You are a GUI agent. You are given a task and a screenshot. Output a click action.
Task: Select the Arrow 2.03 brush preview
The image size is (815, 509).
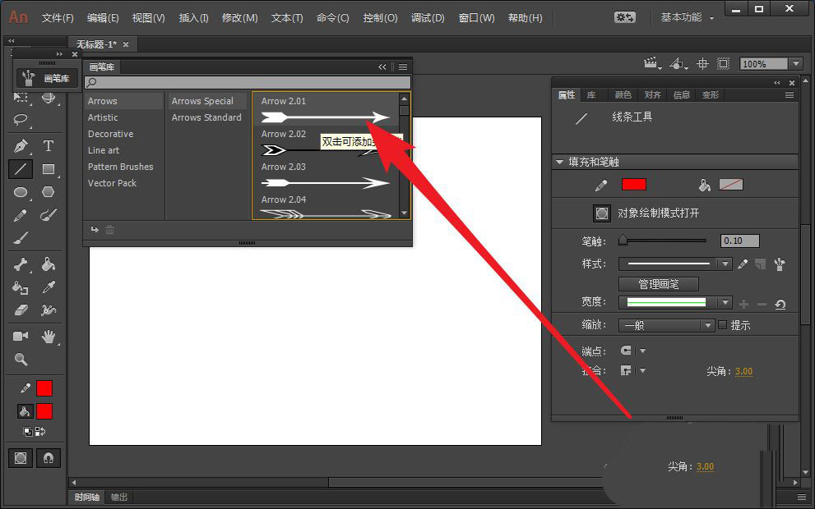pyautogui.click(x=326, y=182)
